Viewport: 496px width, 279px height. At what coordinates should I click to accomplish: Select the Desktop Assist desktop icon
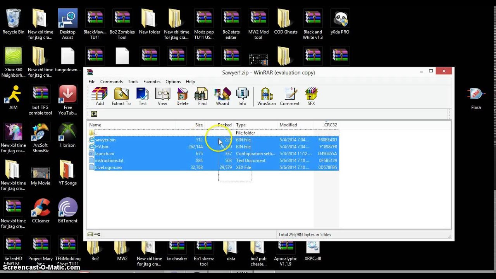tap(67, 24)
